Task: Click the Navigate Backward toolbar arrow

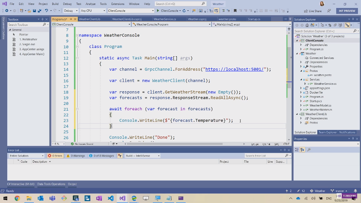Action: [x=7, y=11]
